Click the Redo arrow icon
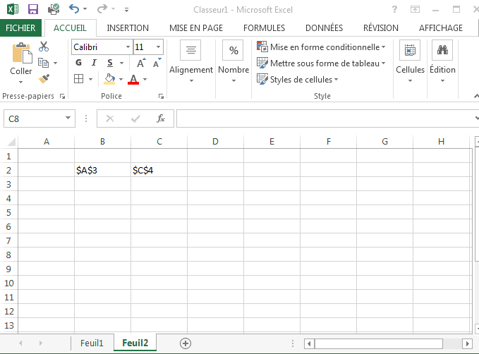The width and height of the screenshot is (479, 354). point(102,9)
